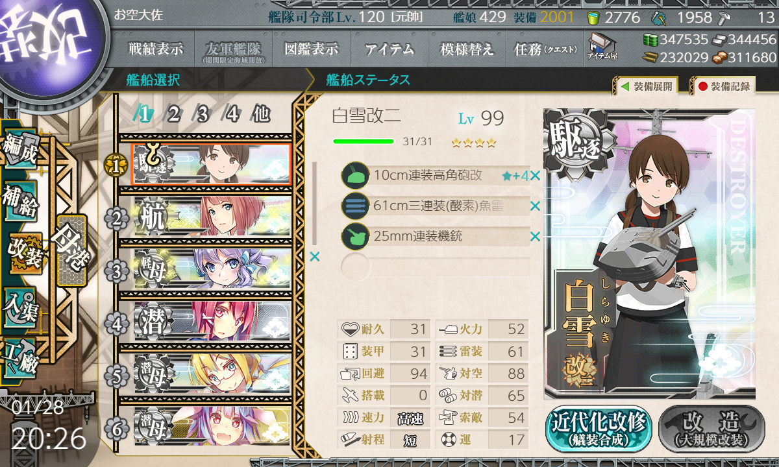Switch to the 他 fleet tab
This screenshot has width=779, height=467.
[x=261, y=115]
